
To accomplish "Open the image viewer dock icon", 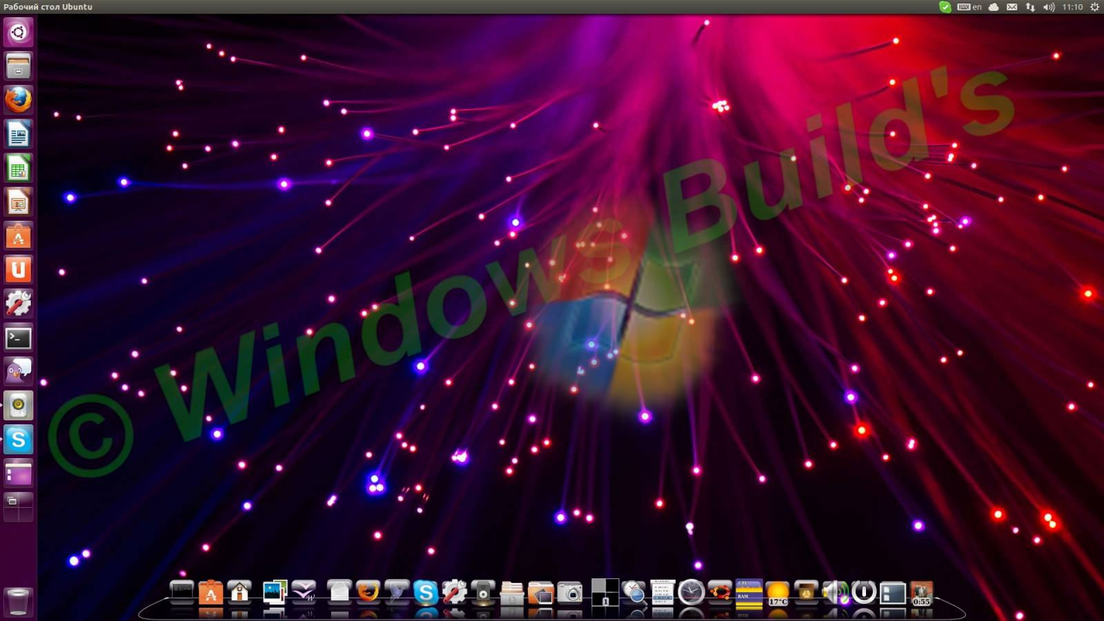I will (x=275, y=593).
